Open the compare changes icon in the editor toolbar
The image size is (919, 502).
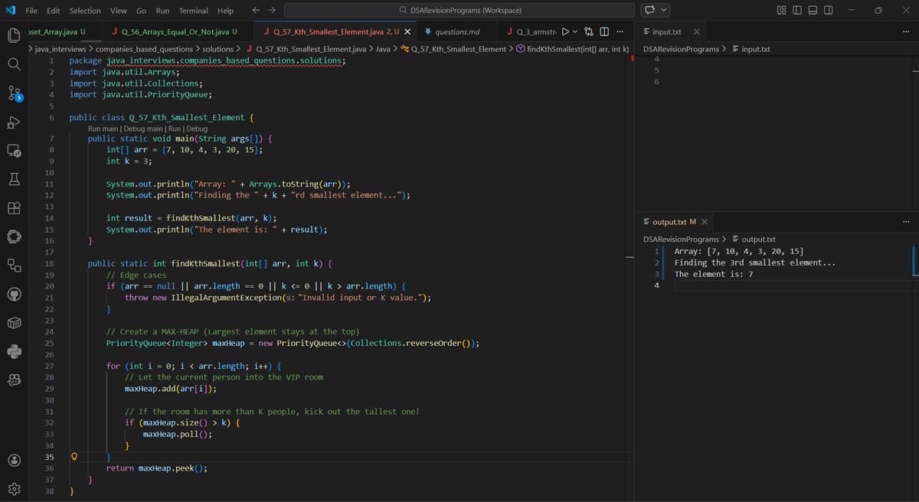[590, 32]
